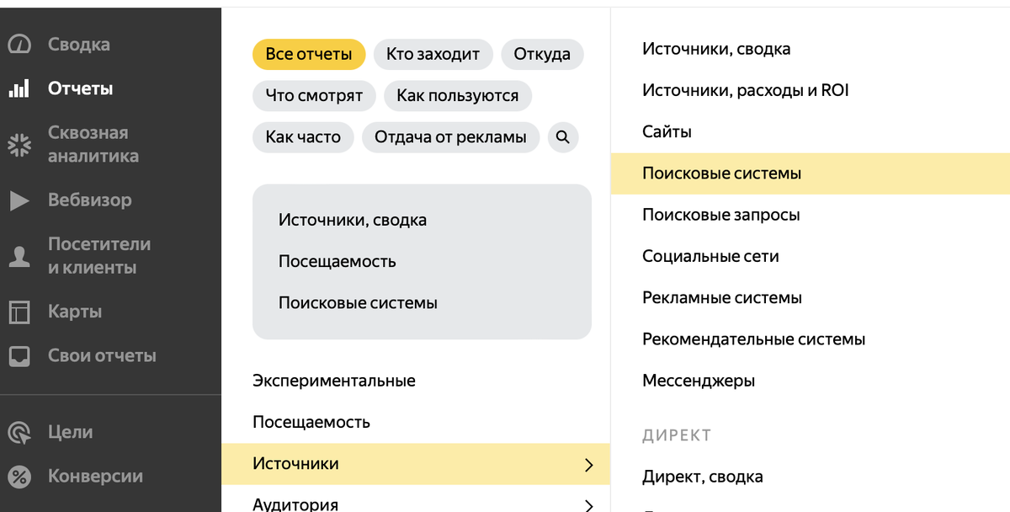This screenshot has height=512, width=1010.
Task: Click the Свои отчеты inbox icon
Action: pos(19,355)
